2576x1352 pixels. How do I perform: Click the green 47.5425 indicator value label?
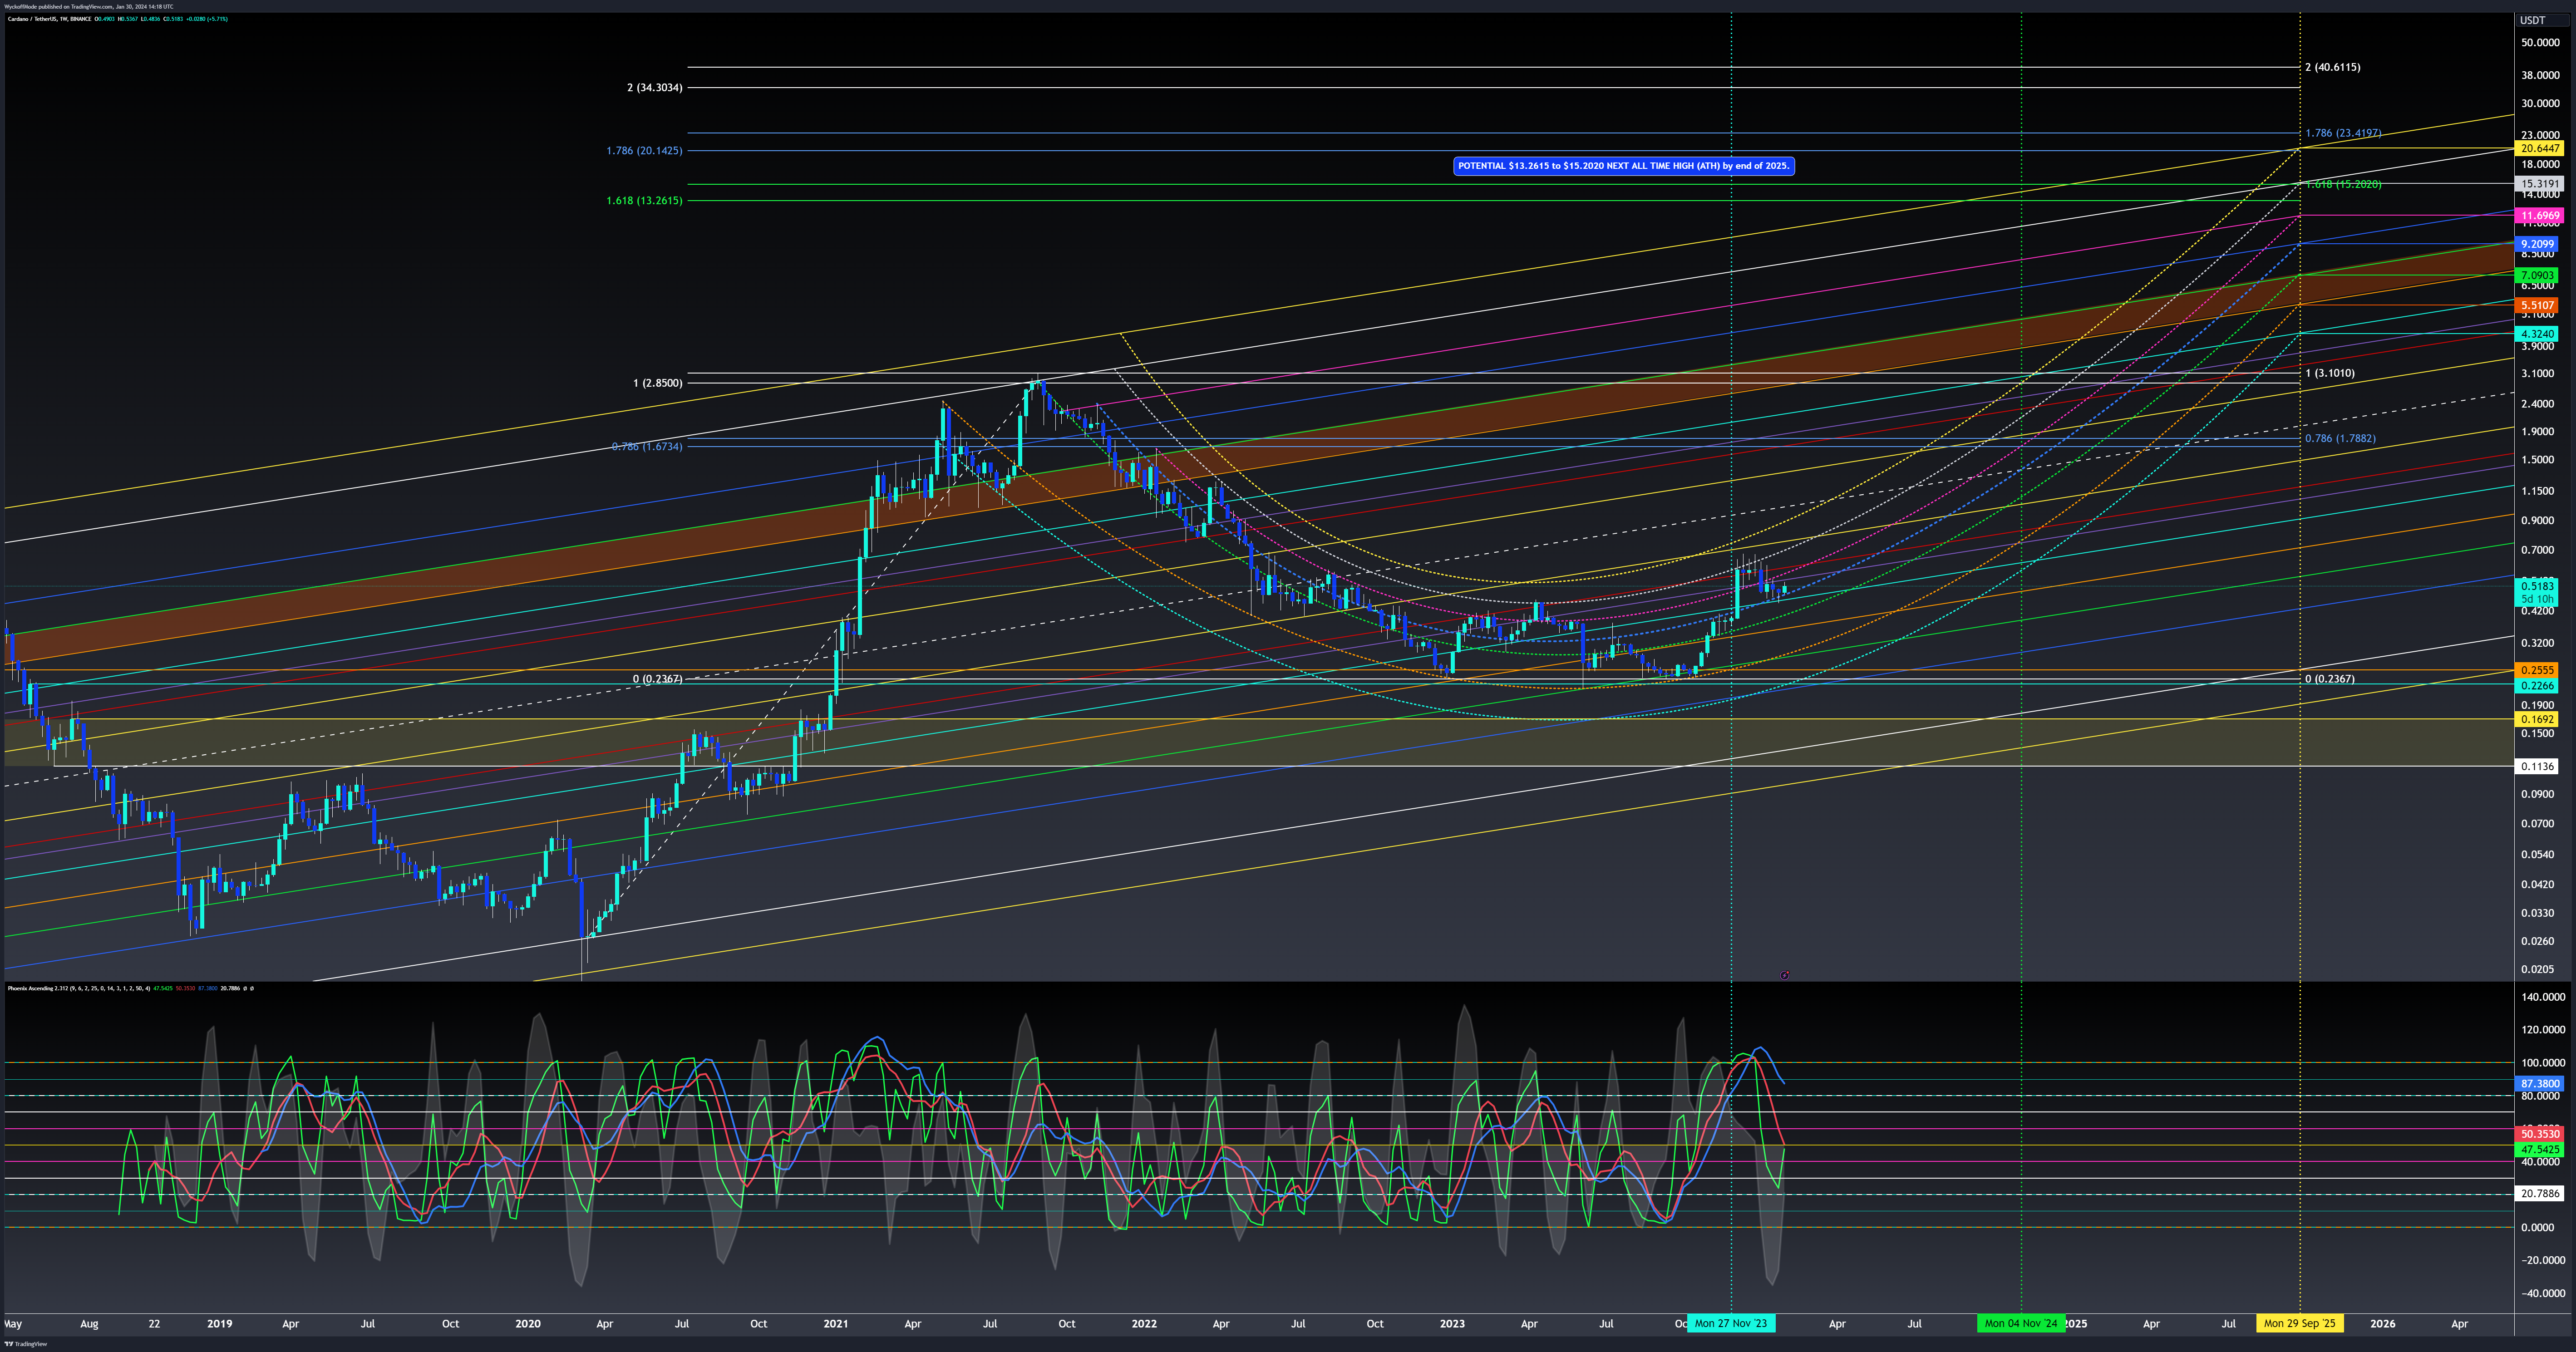[x=2539, y=1150]
